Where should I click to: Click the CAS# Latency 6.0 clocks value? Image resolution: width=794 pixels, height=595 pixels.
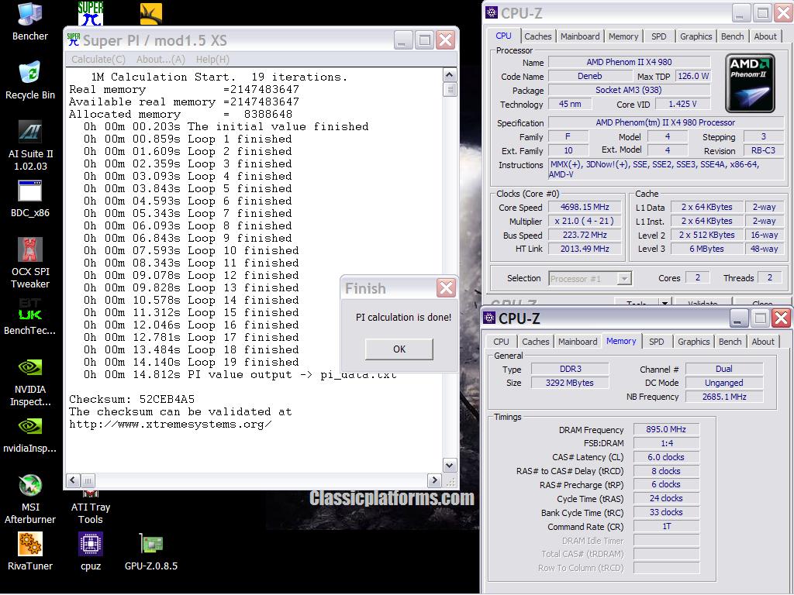click(666, 457)
